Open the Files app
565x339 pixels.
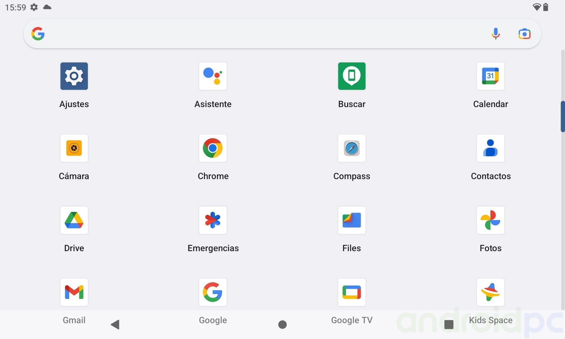(x=352, y=220)
